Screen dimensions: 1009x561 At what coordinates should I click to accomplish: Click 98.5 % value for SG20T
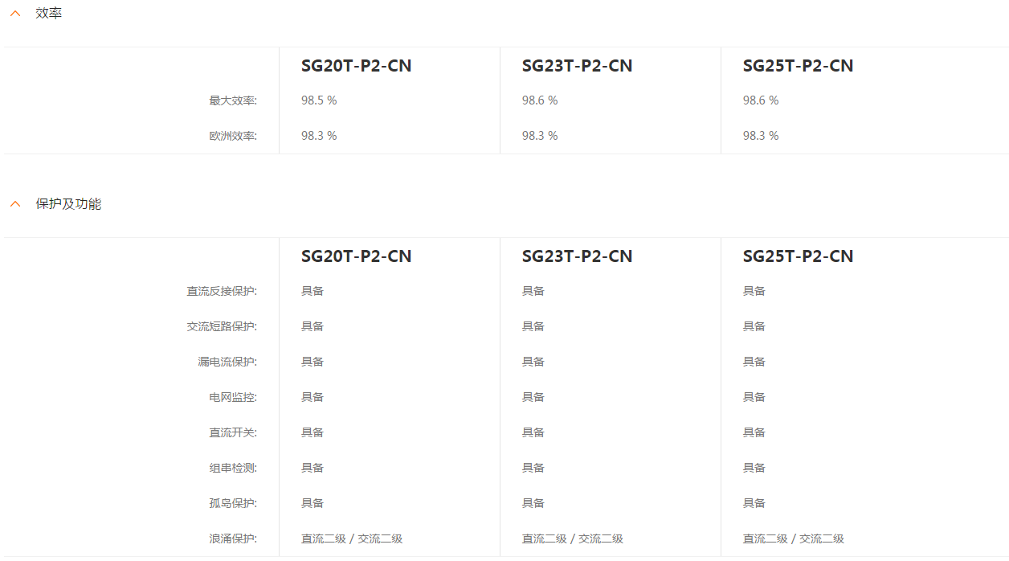pos(319,100)
